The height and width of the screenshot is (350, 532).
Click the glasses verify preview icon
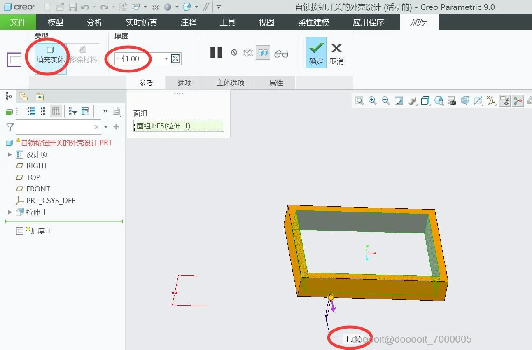[x=281, y=54]
